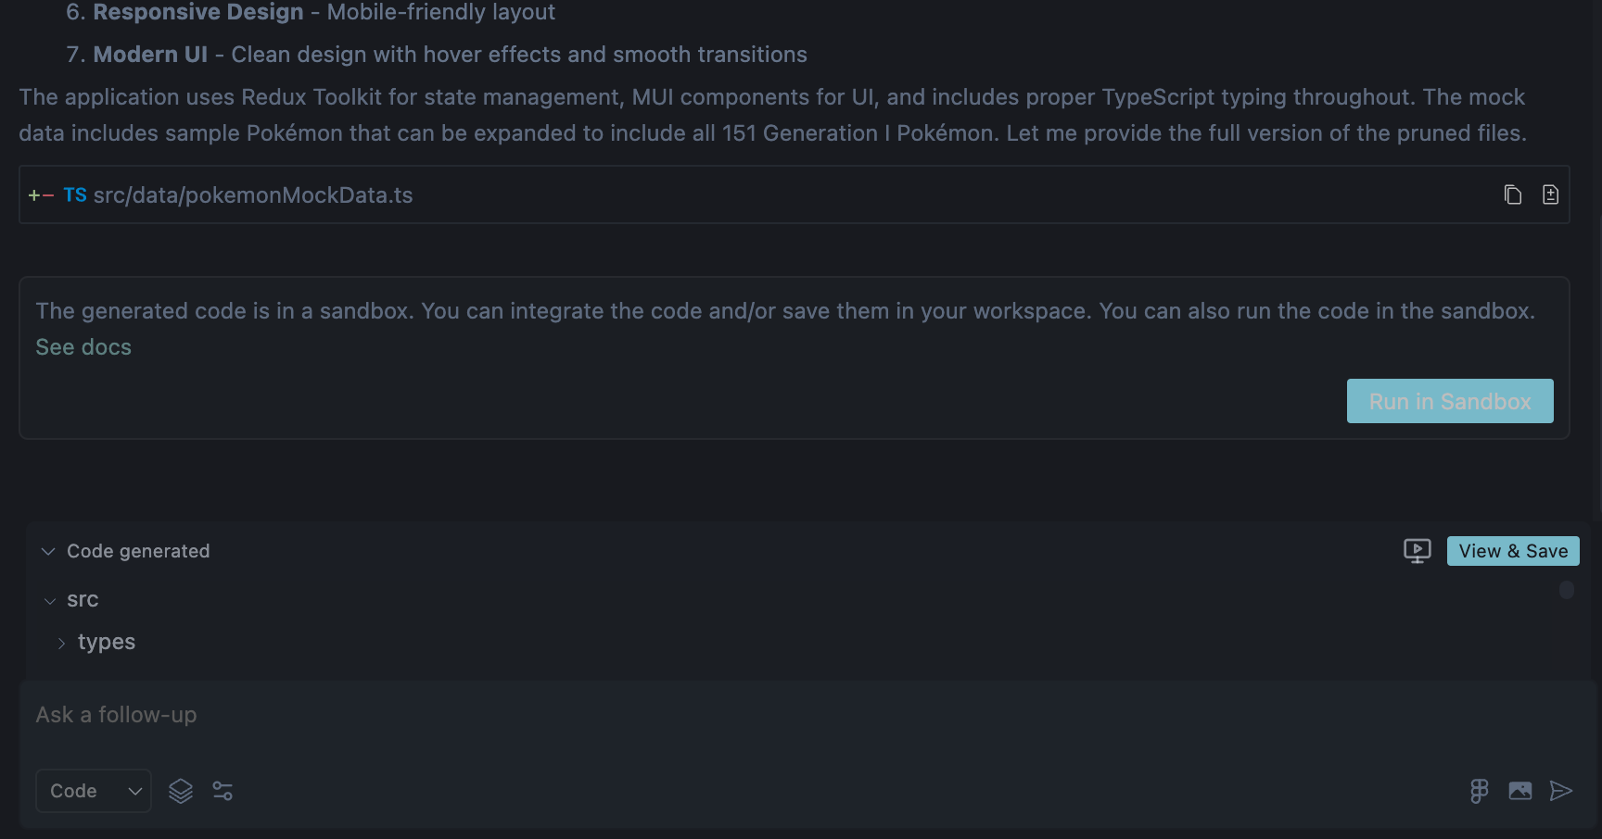Viewport: 1602px width, 839px height.
Task: Click the Figma attach icon
Action: point(1479,791)
